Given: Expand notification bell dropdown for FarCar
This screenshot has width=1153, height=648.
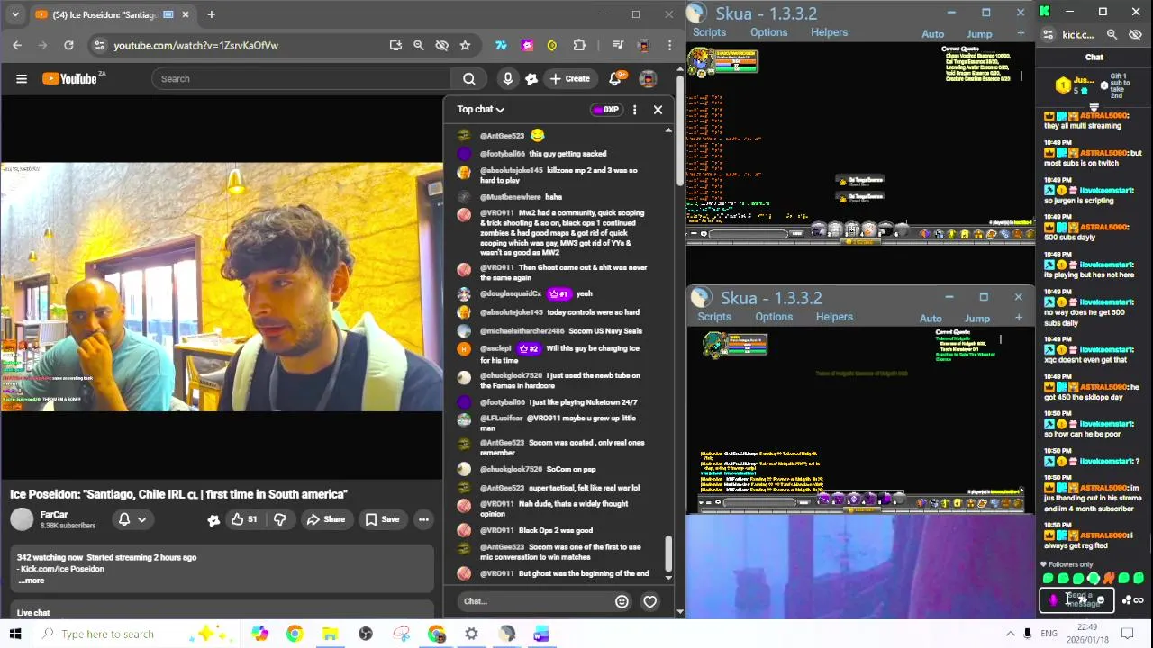Looking at the screenshot, I should pos(132,519).
